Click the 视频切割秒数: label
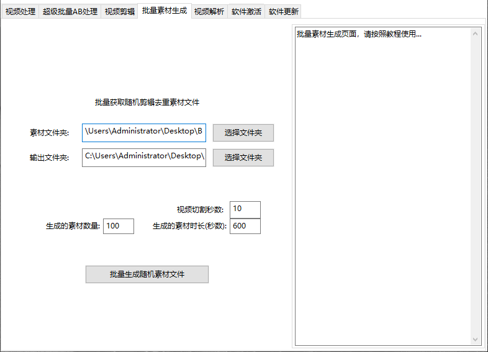Viewport: 488px width, 352px height. tap(200, 210)
